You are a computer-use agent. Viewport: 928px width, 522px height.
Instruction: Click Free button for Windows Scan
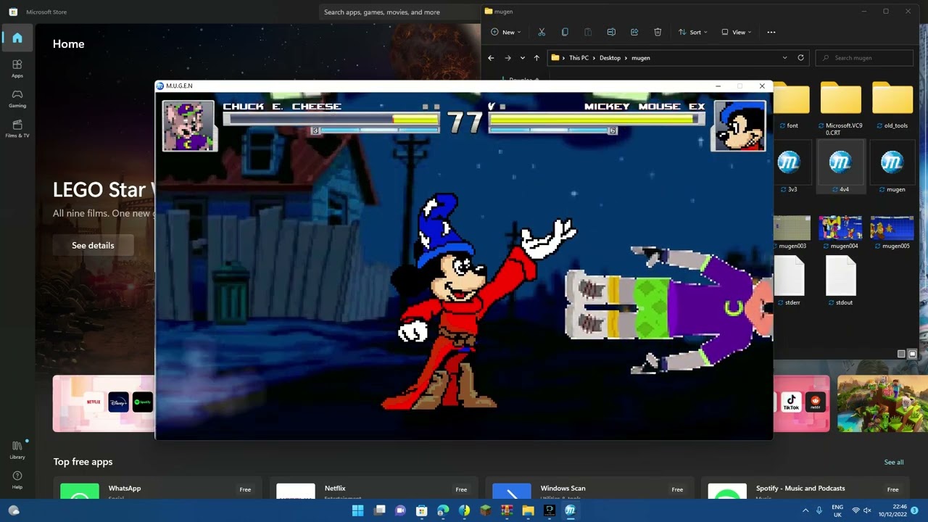point(677,489)
